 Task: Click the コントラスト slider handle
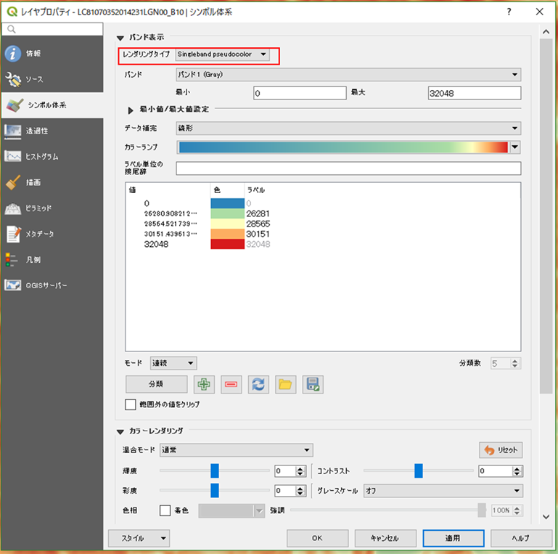(x=419, y=471)
